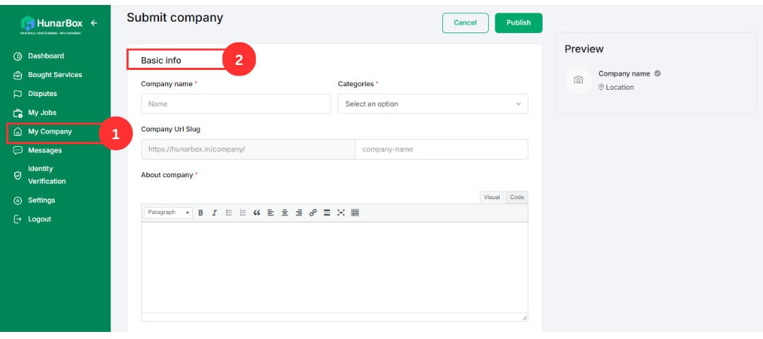Select My Company in the sidebar
This screenshot has width=763, height=339.
(49, 131)
